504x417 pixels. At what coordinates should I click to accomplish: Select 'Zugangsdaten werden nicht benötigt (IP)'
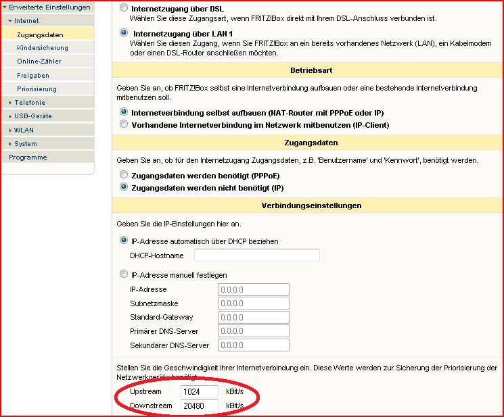[124, 187]
